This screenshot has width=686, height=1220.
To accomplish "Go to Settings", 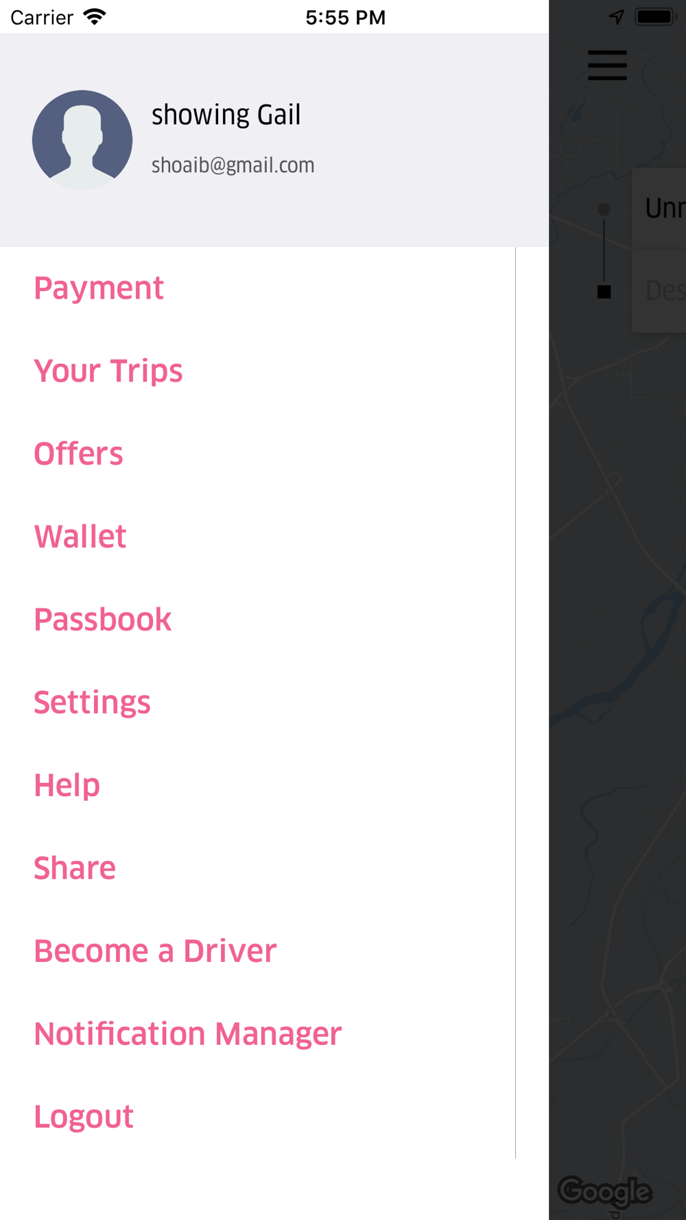I will [x=92, y=703].
